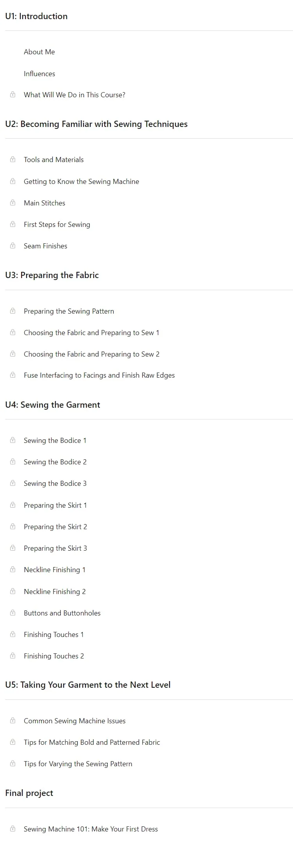The height and width of the screenshot is (842, 293).
Task: Click U2: Becoming Familiar with Sewing Techniques heading
Action: [96, 124]
